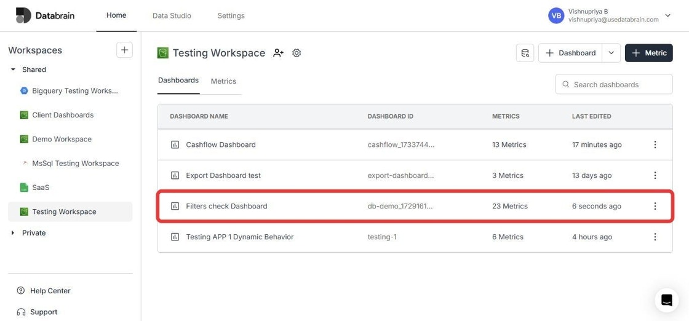Screen dimensions: 689x321
Task: Open kebab menu for Export Dashboard test
Action: [655, 175]
